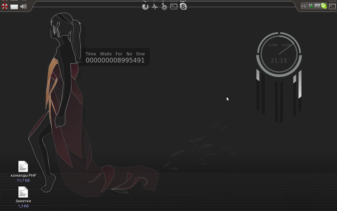Click the white show-desktop rectangle icon

click(x=14, y=7)
